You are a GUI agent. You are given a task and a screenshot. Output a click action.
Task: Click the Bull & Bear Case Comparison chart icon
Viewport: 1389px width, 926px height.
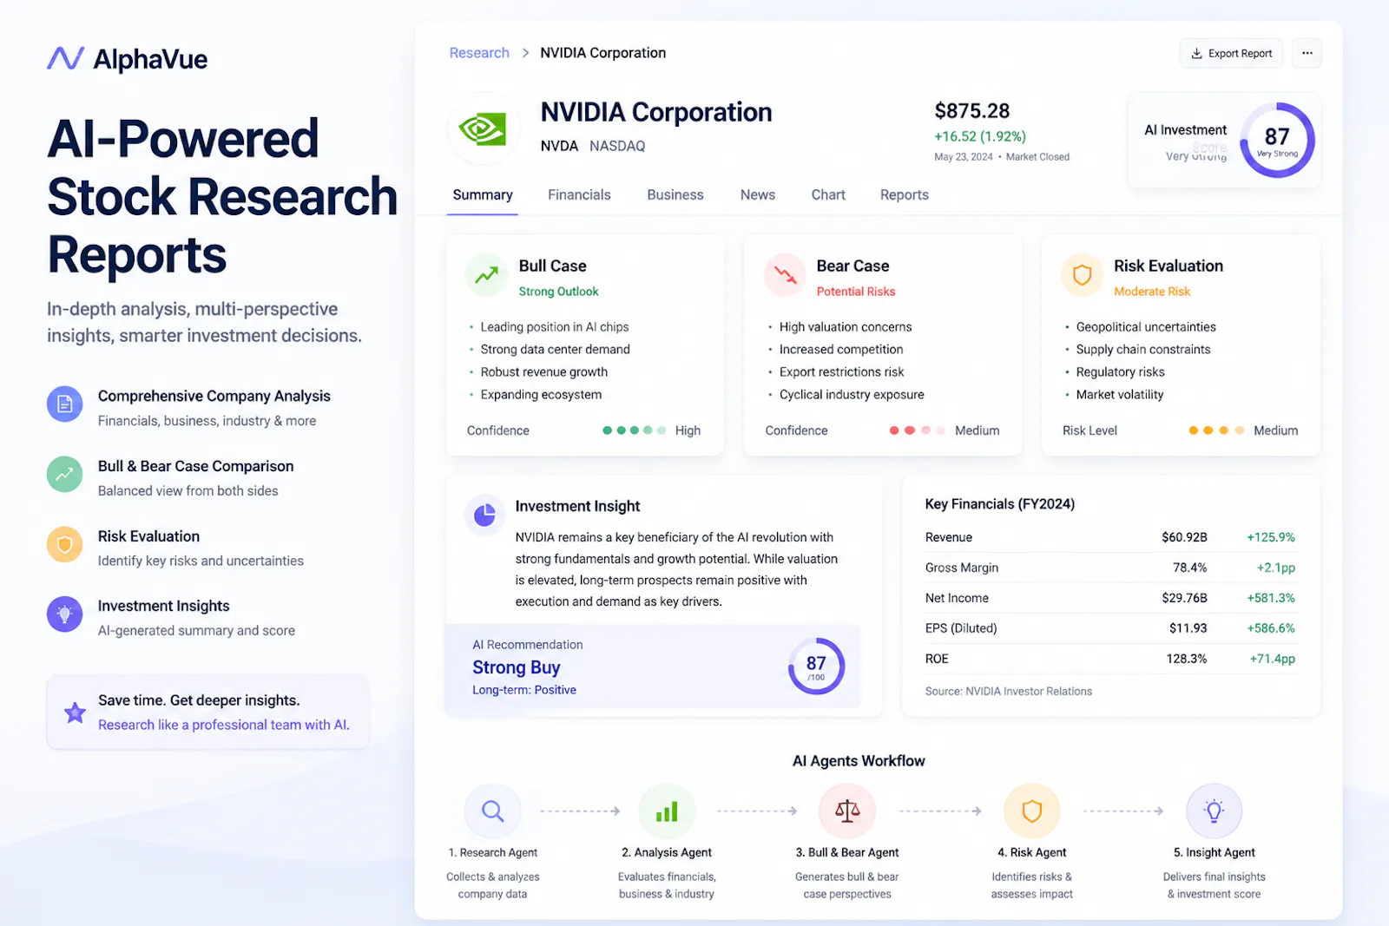pos(64,474)
